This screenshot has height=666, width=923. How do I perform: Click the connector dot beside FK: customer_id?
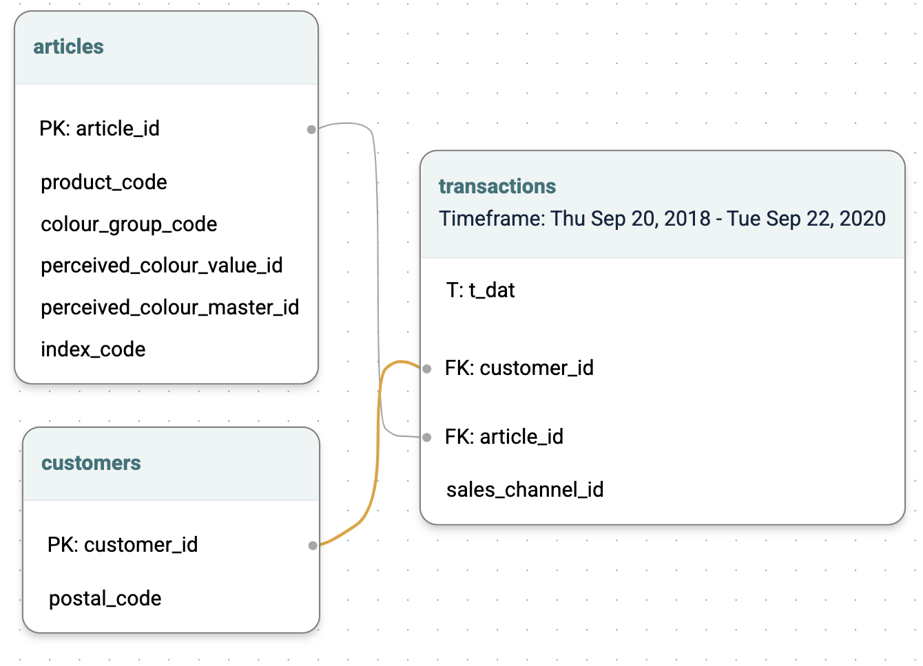point(427,369)
